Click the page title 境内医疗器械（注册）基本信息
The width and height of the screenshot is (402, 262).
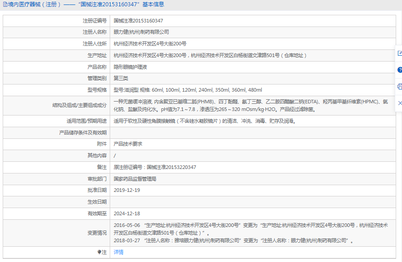click(x=86, y=4)
